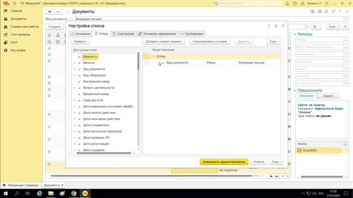Switch to Описание tab in preview
This screenshot has width=353, height=198.
pos(306,96)
